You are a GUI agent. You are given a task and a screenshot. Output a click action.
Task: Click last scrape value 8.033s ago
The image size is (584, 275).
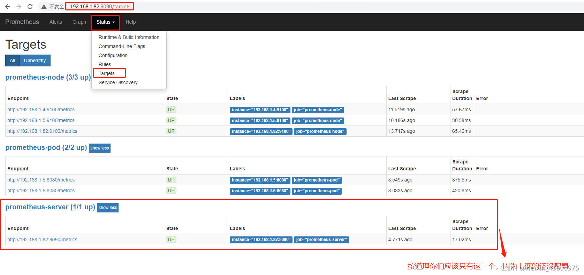tap(400, 191)
